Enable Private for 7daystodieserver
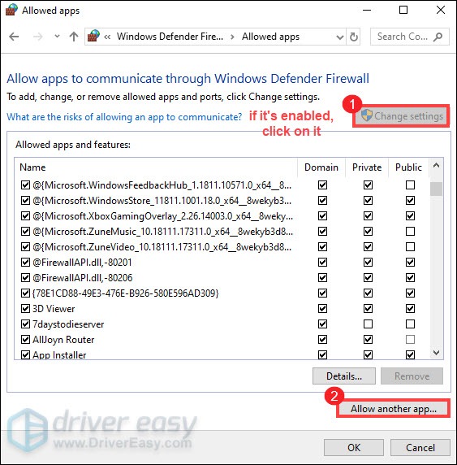 click(369, 324)
